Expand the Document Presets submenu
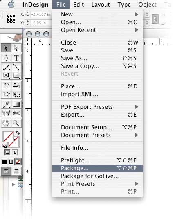This screenshot has width=175, height=221. (98, 135)
